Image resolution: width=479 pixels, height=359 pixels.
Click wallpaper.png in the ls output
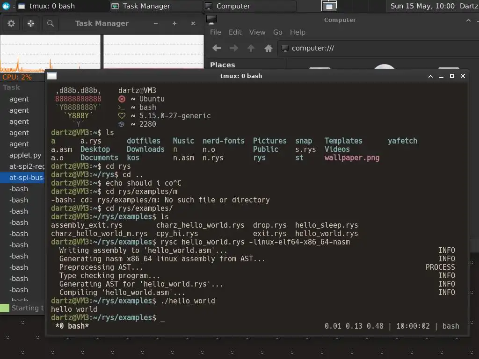pyautogui.click(x=352, y=158)
